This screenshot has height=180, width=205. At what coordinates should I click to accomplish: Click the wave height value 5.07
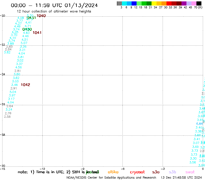[24, 43]
